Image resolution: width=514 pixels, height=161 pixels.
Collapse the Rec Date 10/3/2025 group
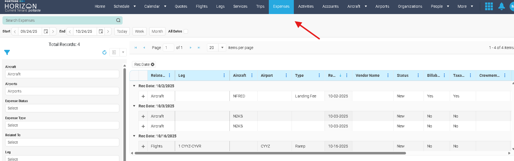click(x=134, y=106)
